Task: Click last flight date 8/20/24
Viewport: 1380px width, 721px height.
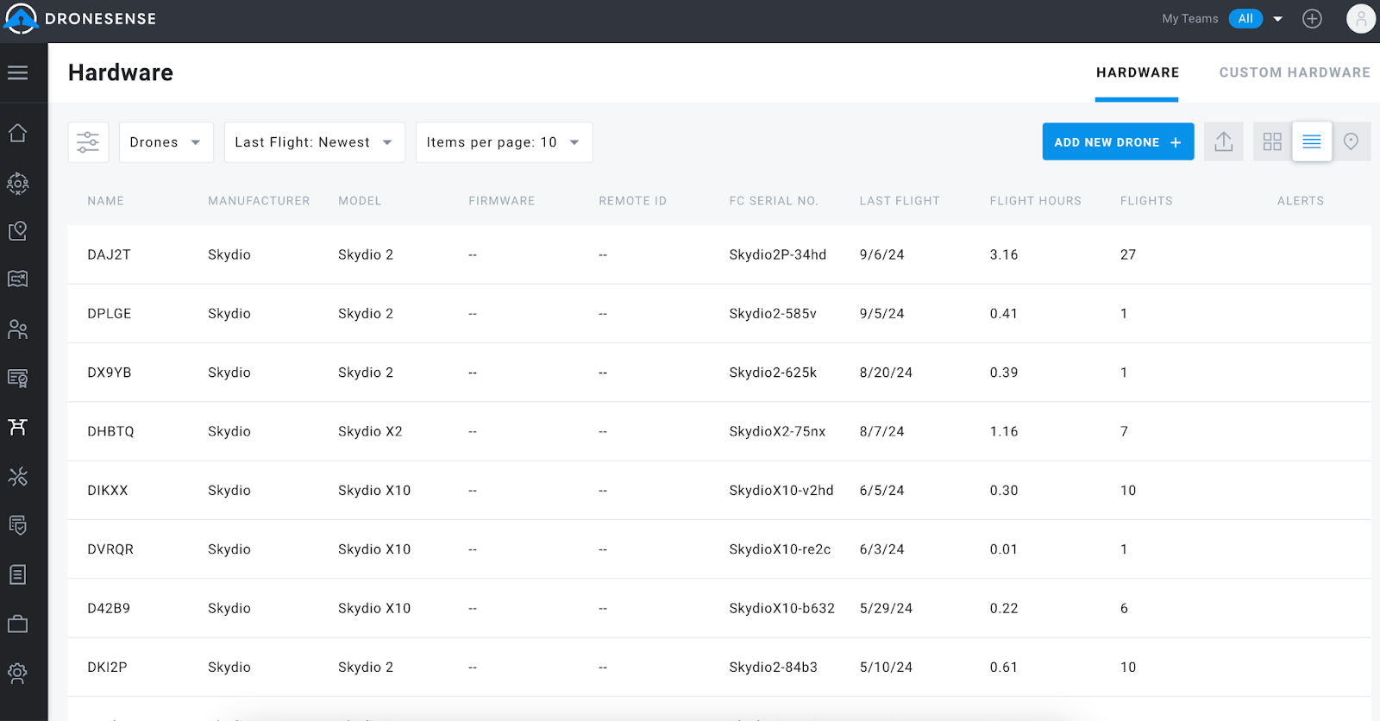Action: [x=886, y=373]
